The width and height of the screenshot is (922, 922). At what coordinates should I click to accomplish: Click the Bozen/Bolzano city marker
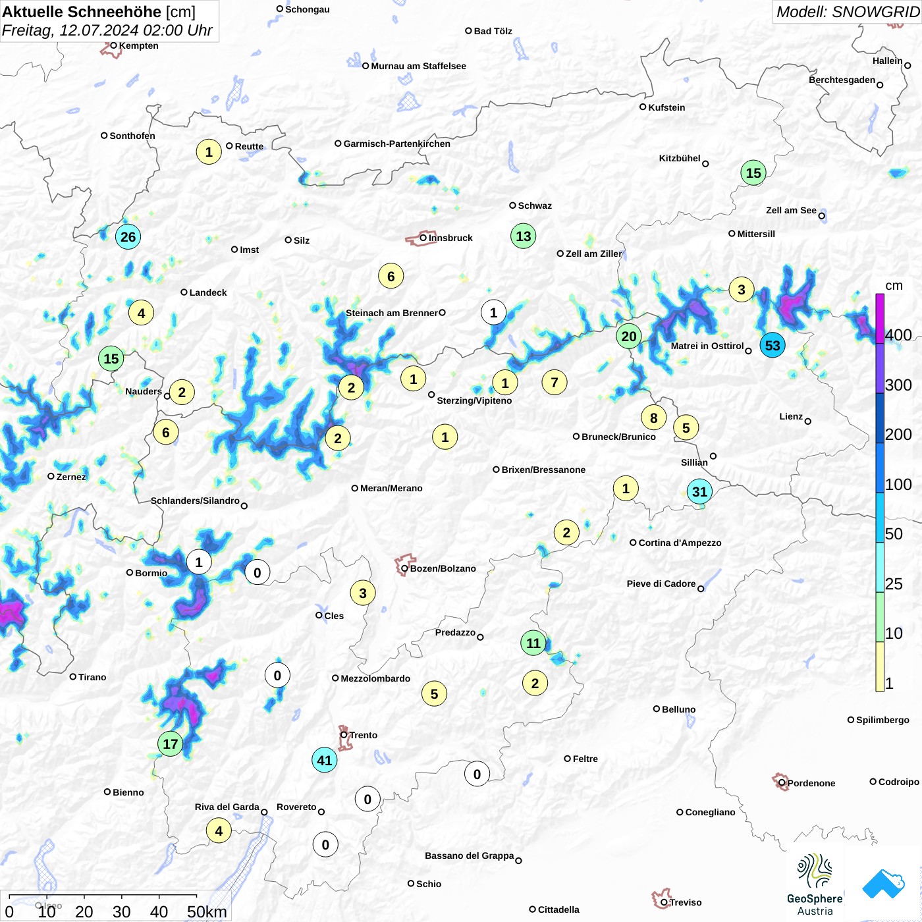point(404,568)
